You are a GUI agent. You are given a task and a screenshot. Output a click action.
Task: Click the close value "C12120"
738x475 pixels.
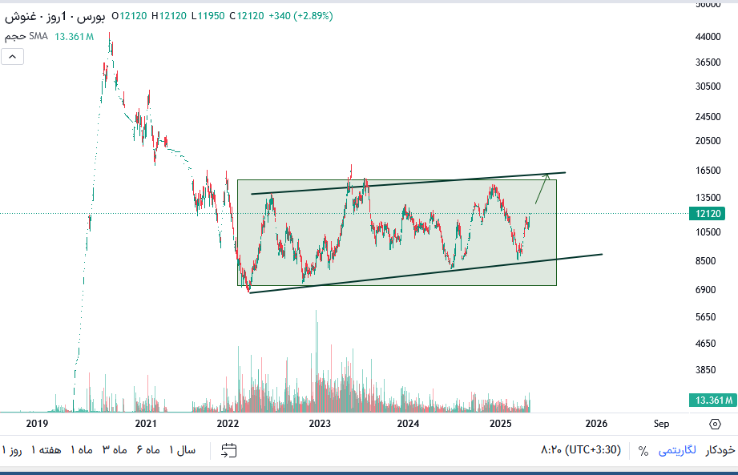pos(247,16)
